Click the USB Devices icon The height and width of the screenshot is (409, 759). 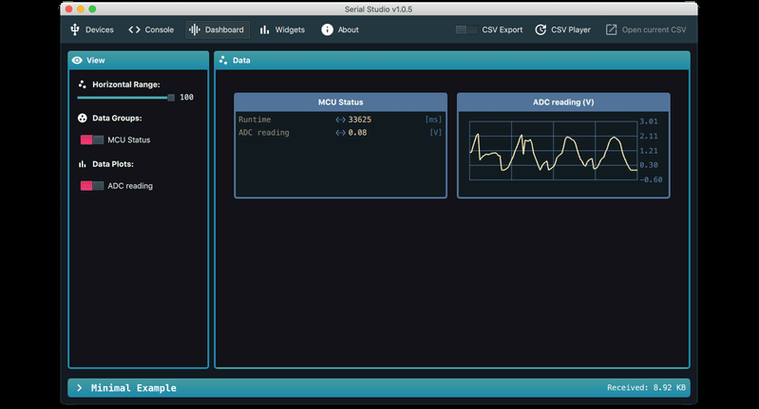pyautogui.click(x=75, y=30)
